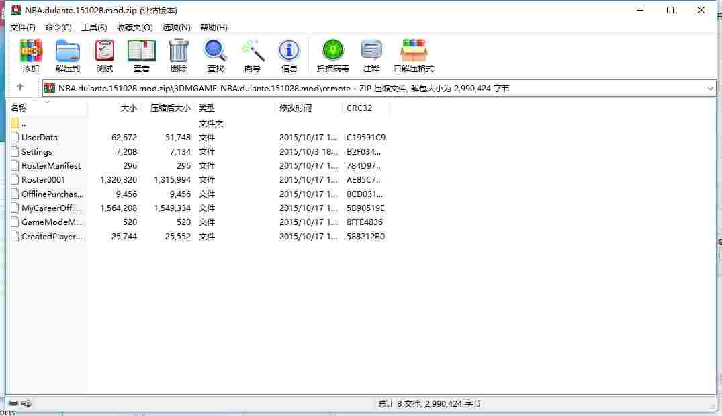
Task: Click the Extract To (解压到) icon
Action: click(x=68, y=50)
